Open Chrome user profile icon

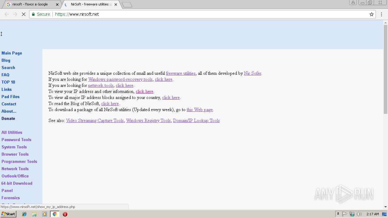353,2
